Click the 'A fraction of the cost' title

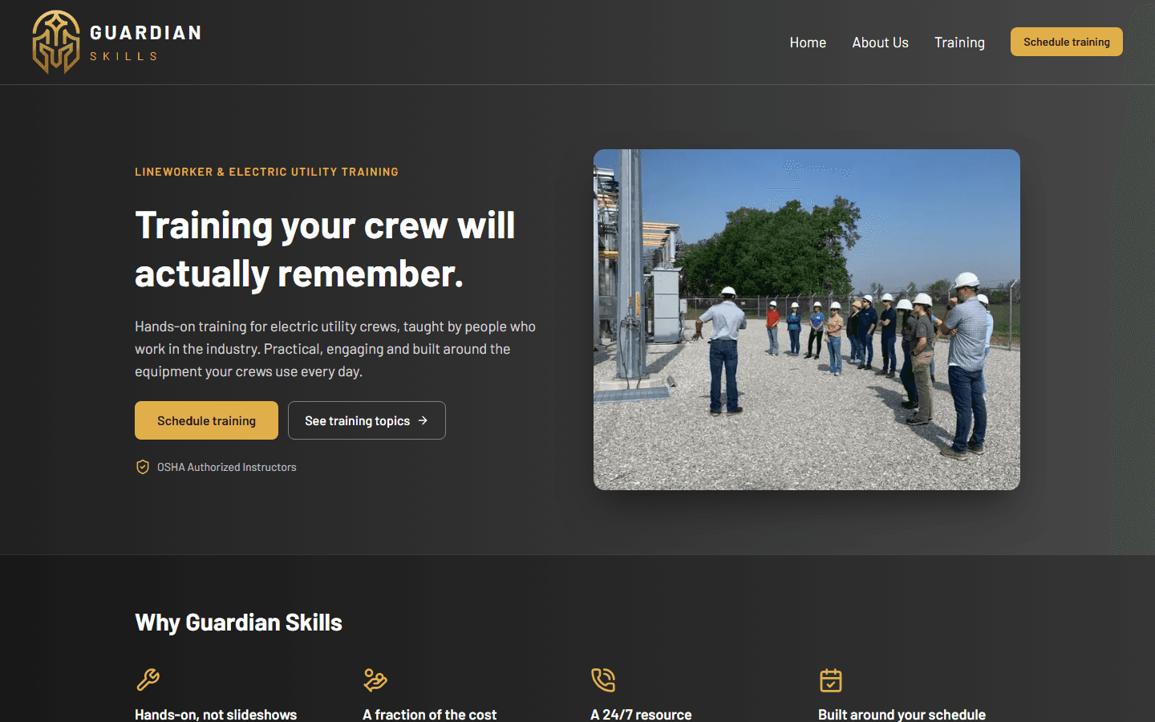pos(429,714)
